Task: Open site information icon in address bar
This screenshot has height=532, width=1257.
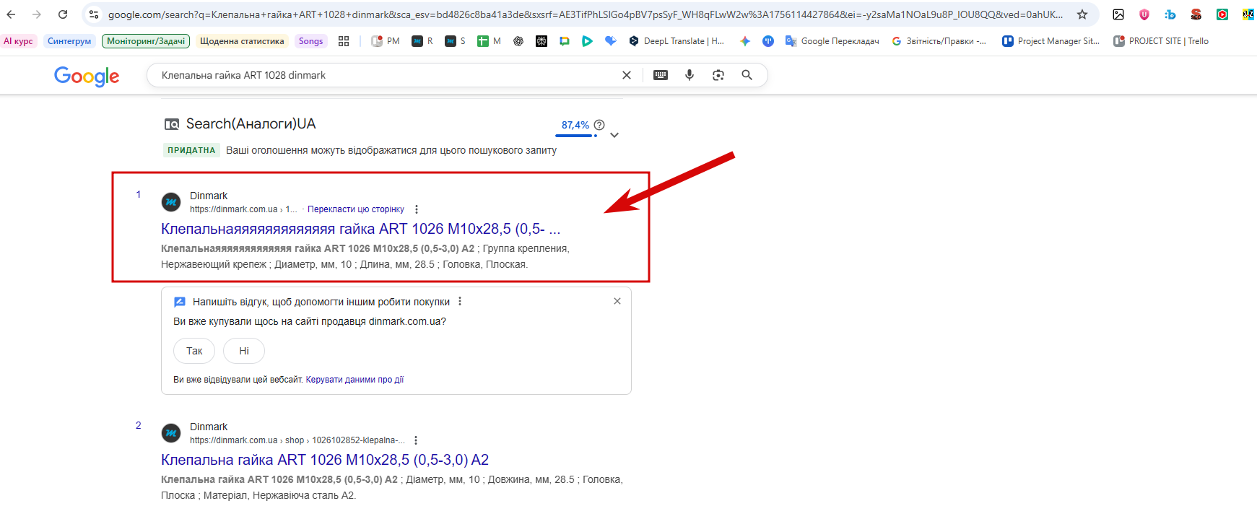Action: pyautogui.click(x=93, y=14)
